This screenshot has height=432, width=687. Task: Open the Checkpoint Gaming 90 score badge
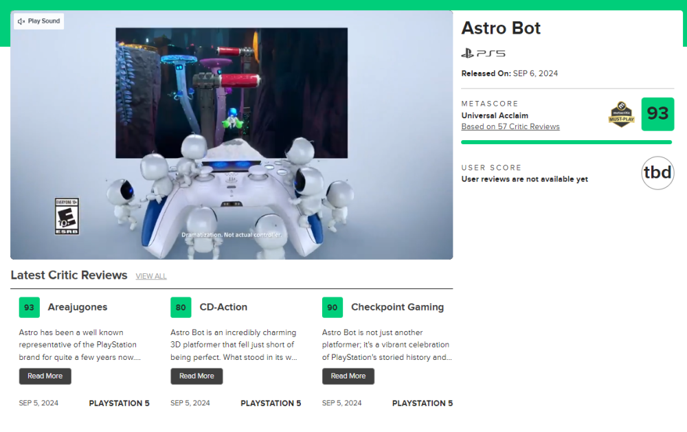(333, 307)
